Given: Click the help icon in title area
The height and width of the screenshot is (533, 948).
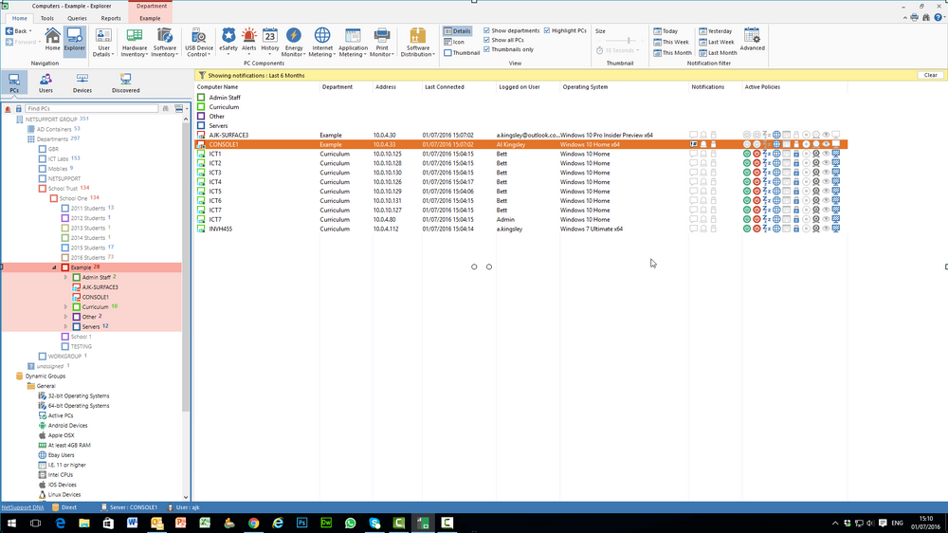Looking at the screenshot, I should pyautogui.click(x=938, y=17).
